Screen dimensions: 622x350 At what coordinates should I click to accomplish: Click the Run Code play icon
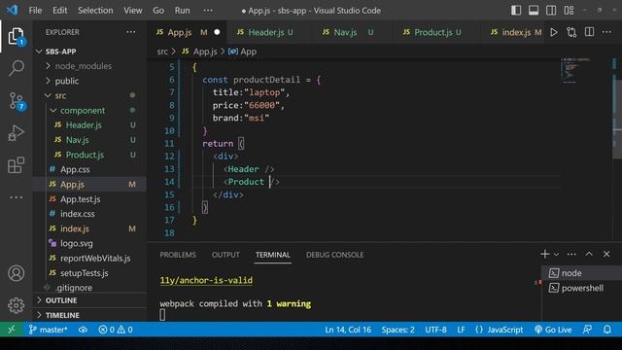(554, 32)
